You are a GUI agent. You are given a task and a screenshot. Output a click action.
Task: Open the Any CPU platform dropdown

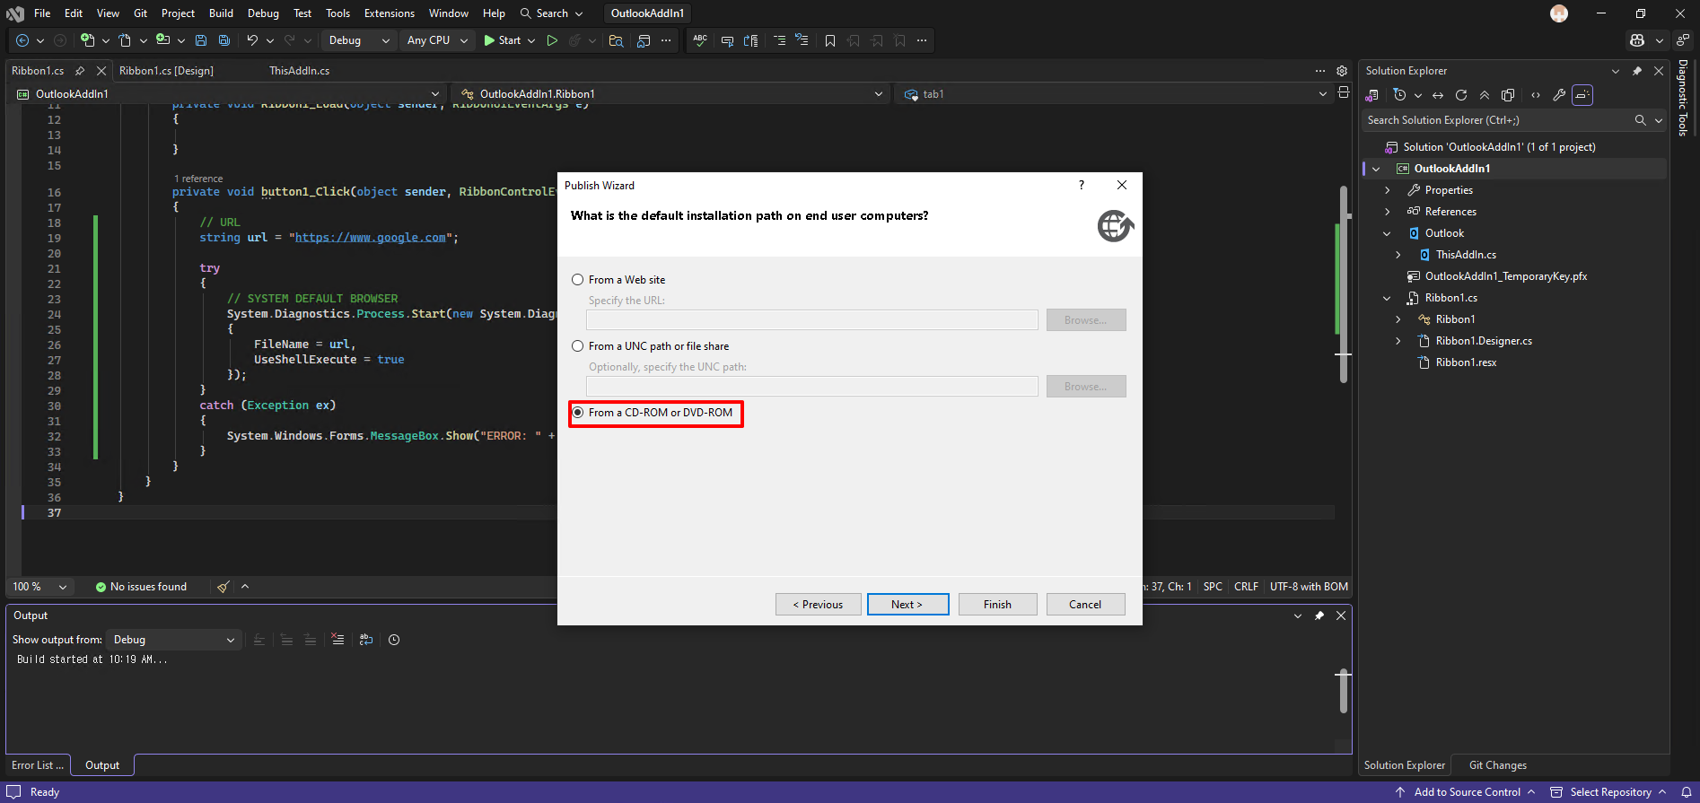437,40
